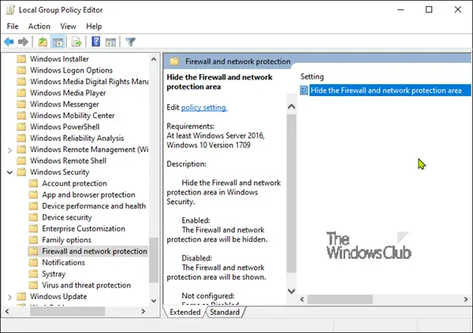This screenshot has height=333, width=473.
Task: Toggle the Show/Hide Action Pane icon
Action: (x=110, y=43)
